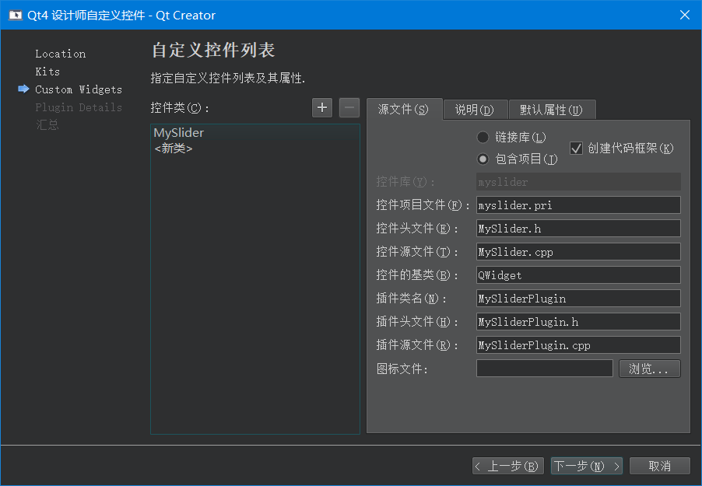Click the minus button to remove widget class
Viewport: 702px width, 486px height.
[349, 107]
